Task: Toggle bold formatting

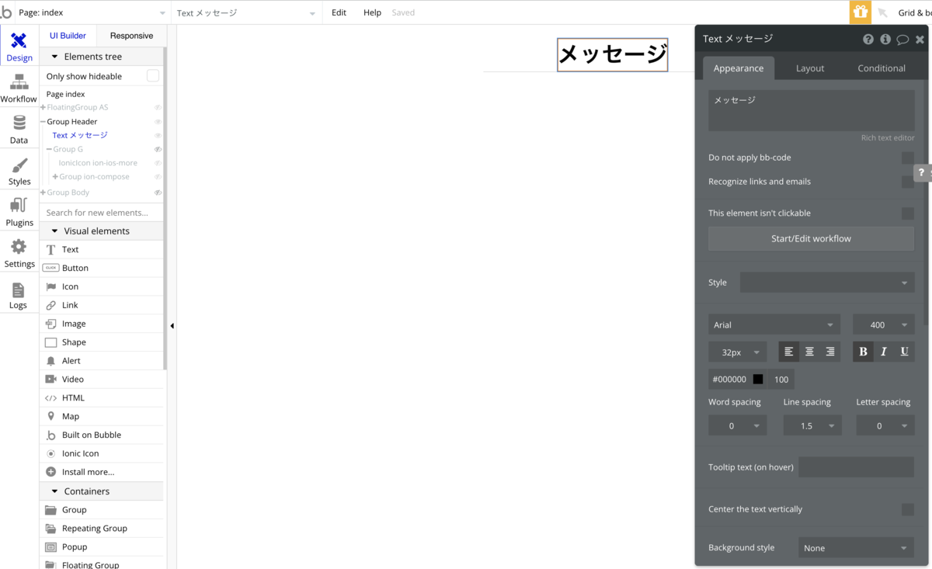Action: [863, 352]
